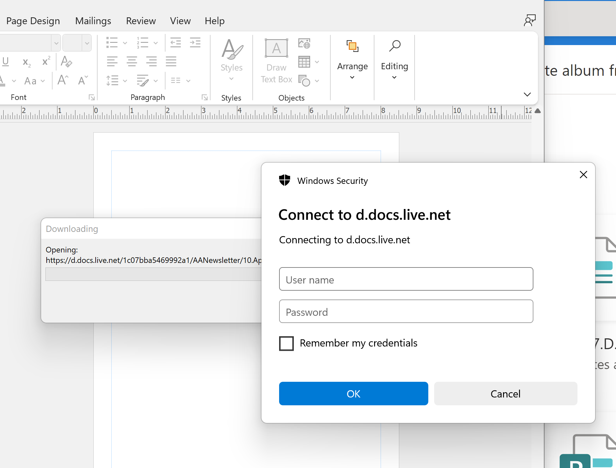Open the Review menu
This screenshot has width=616, height=468.
coord(141,21)
